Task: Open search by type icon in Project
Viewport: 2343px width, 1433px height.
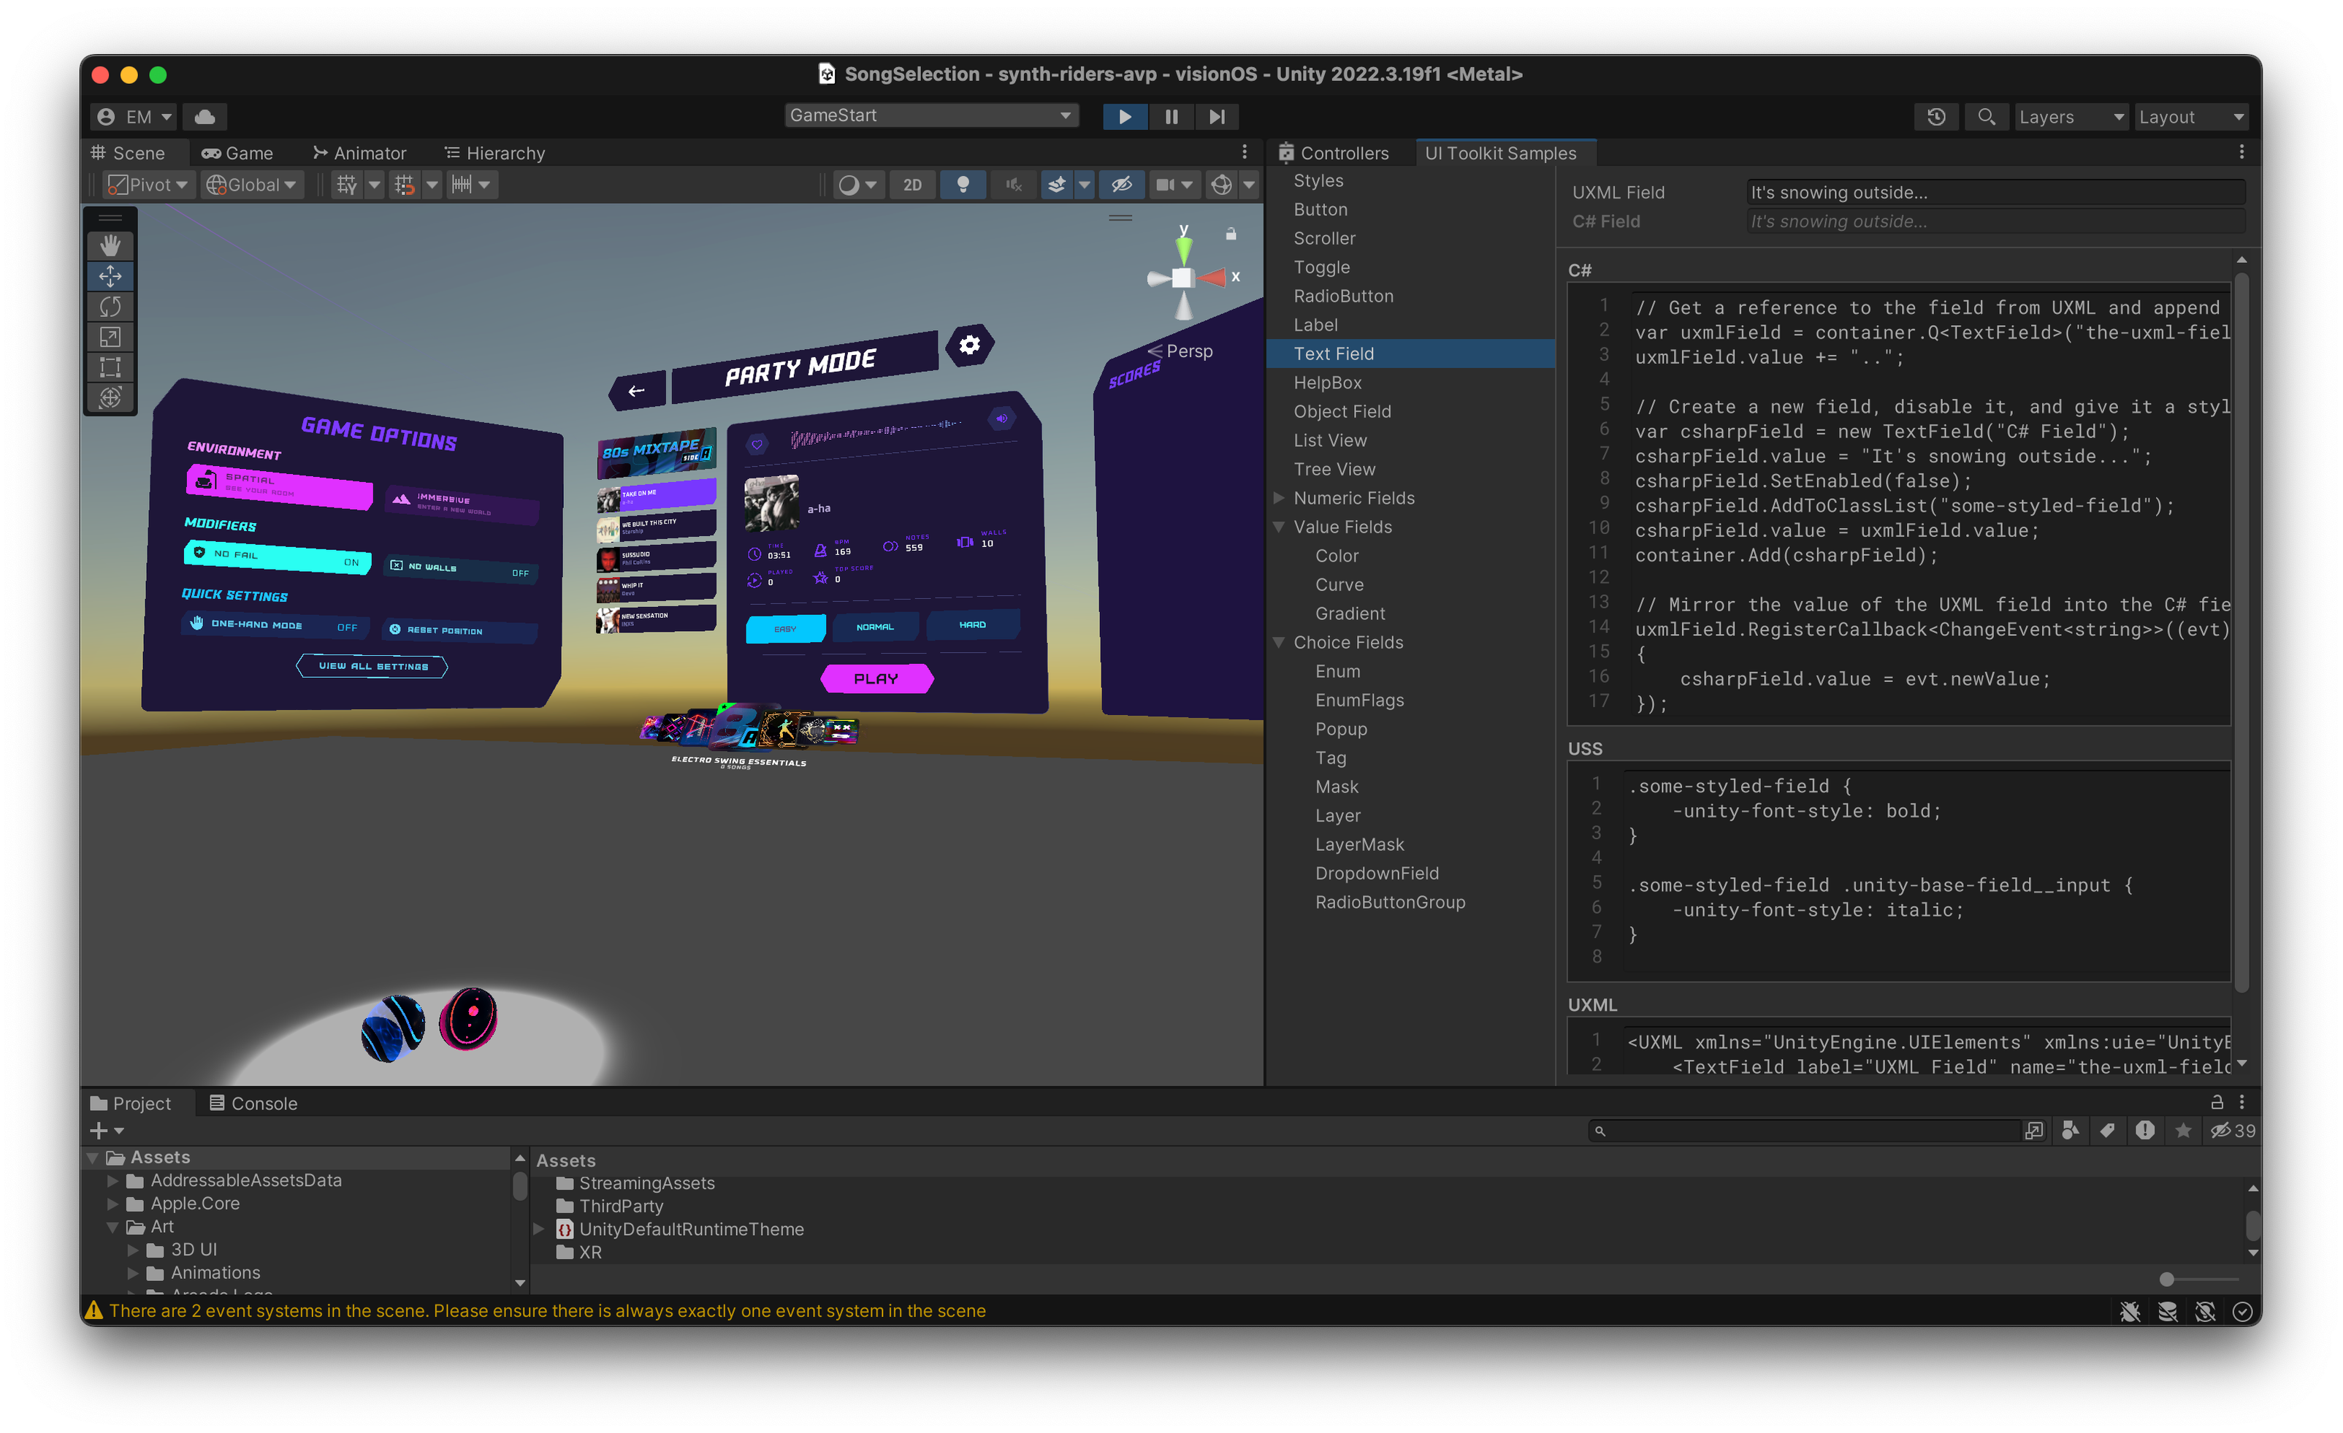Action: click(2070, 1131)
